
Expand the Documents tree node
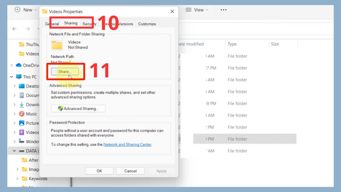point(15,95)
